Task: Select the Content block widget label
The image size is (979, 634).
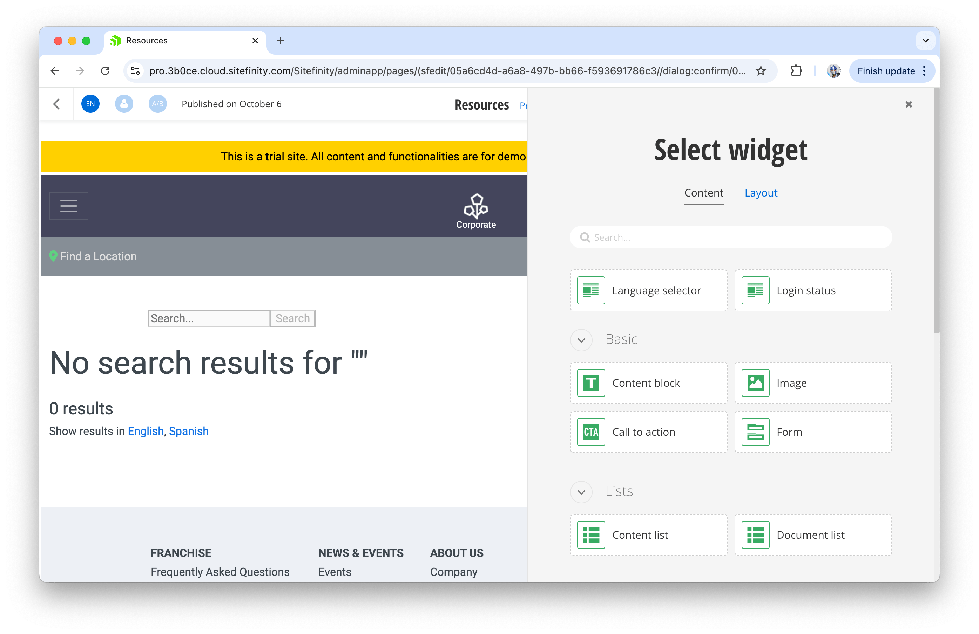Action: 646,383
